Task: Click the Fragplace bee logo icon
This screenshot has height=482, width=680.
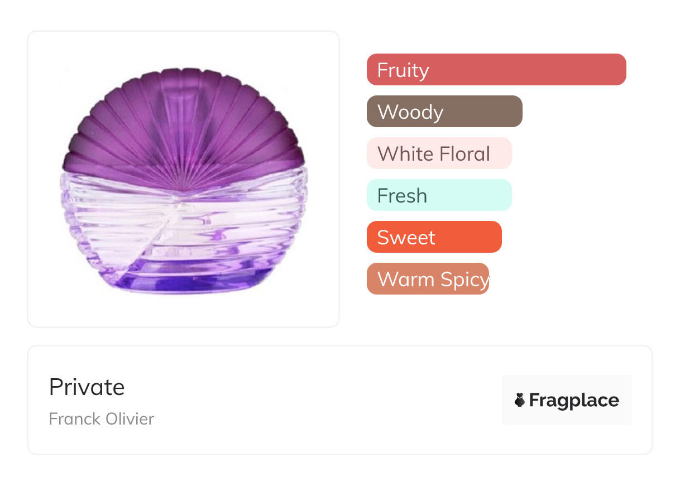Action: point(520,400)
